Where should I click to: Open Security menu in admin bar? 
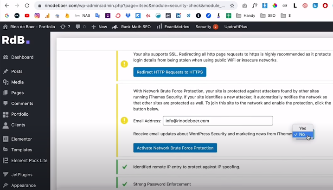206,27
